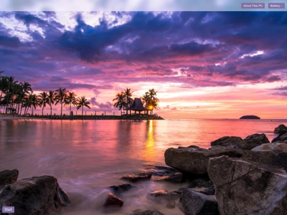Open the Battery status button

tap(276, 6)
